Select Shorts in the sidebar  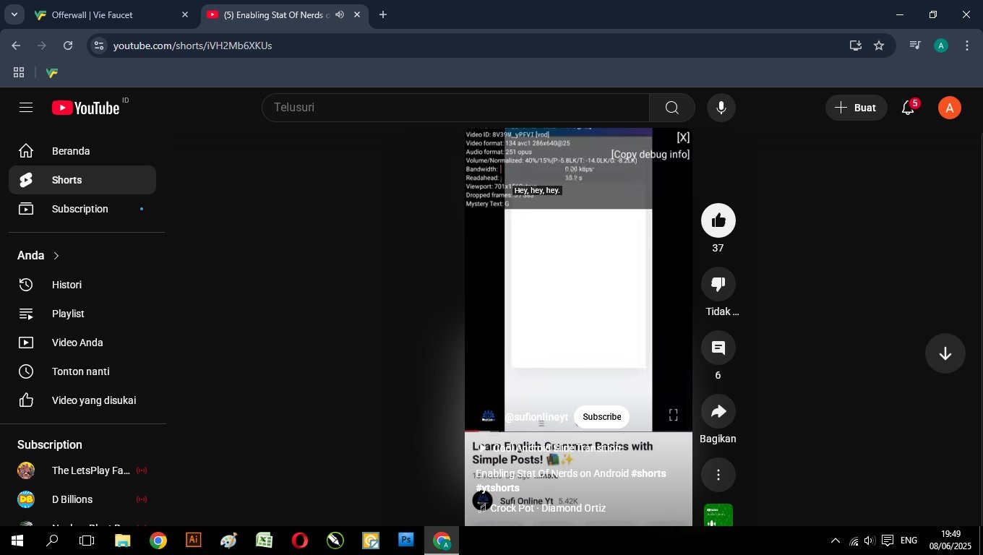[82, 180]
